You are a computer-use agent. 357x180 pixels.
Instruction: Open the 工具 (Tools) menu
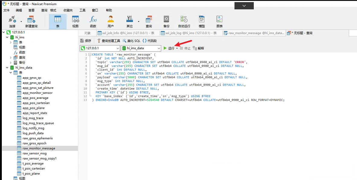point(82,10)
